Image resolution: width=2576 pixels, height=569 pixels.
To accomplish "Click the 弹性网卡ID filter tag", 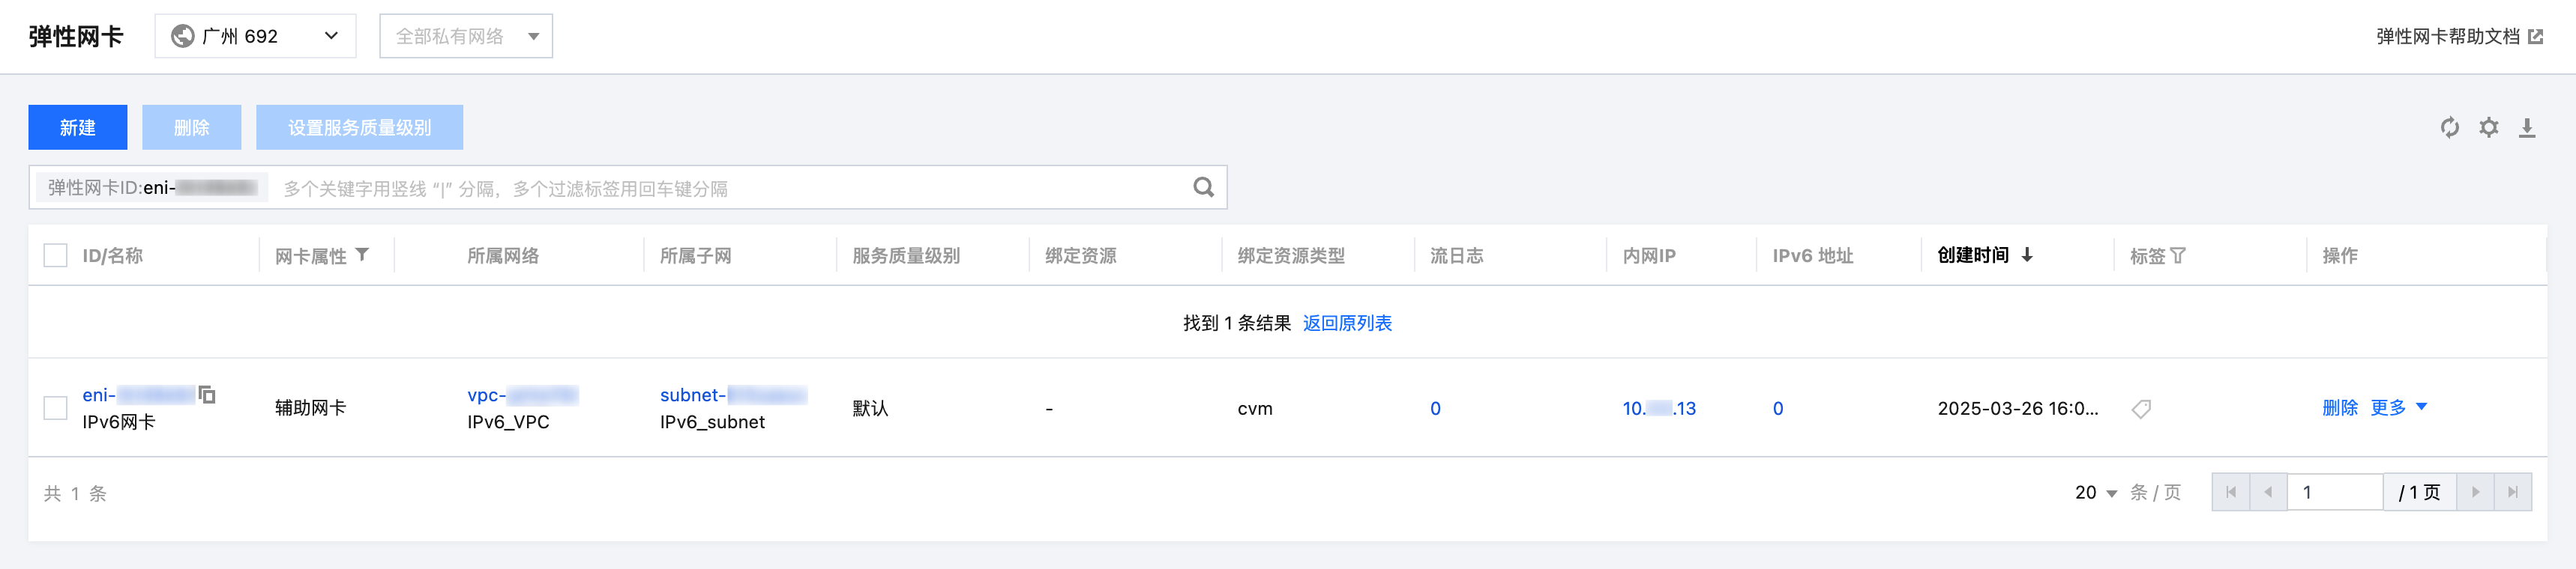I will [152, 188].
